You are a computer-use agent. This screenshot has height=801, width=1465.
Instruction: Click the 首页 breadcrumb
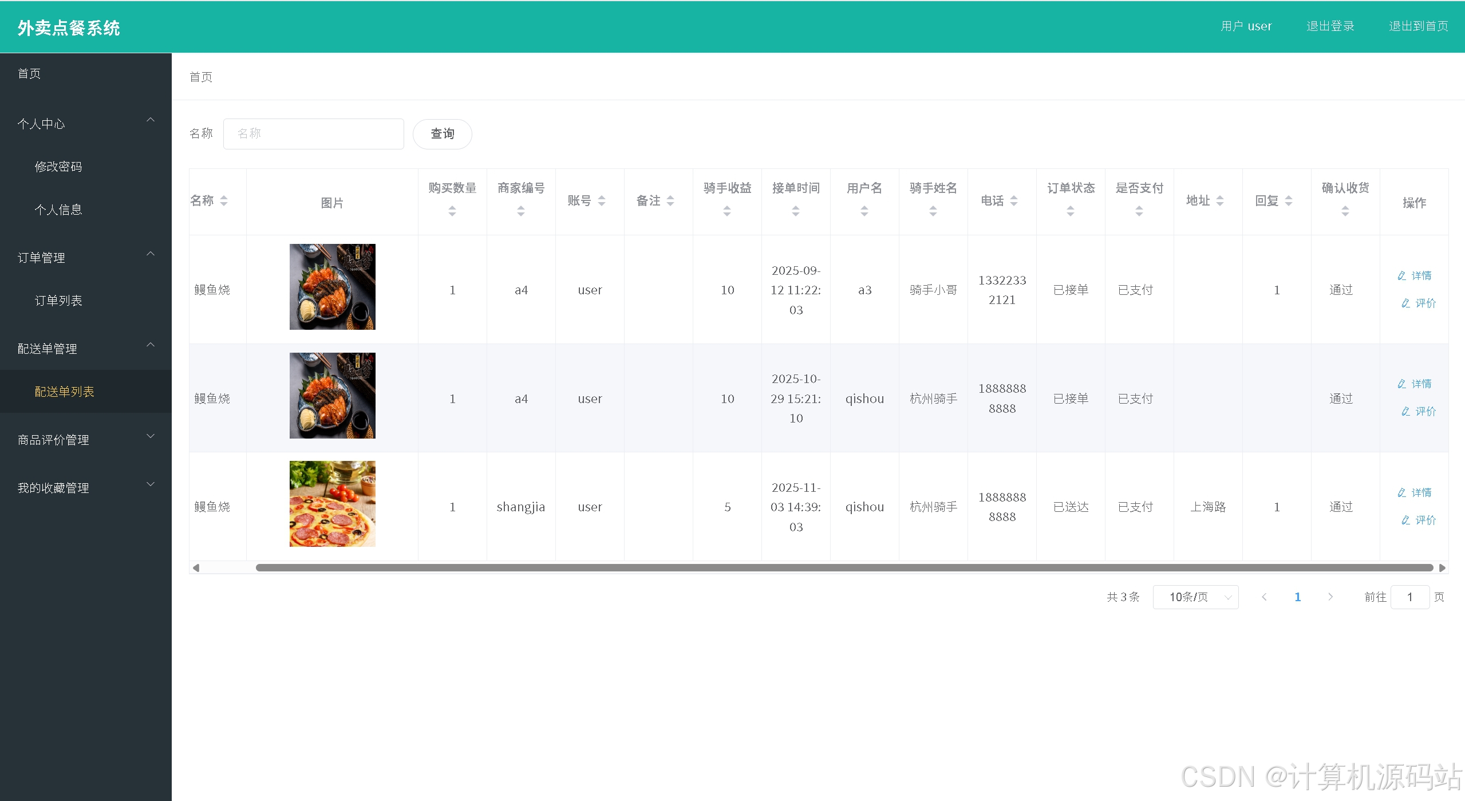(x=201, y=77)
